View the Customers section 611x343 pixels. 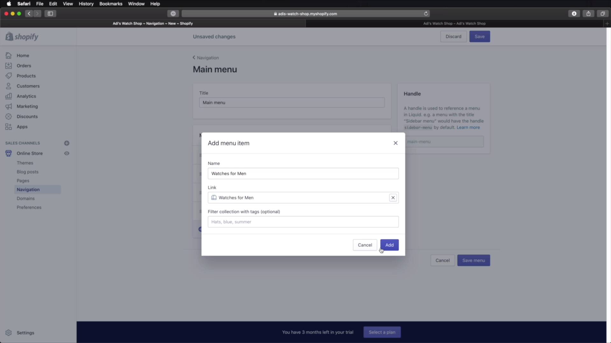click(28, 86)
